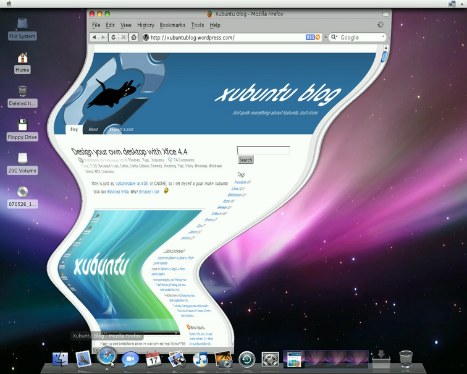Follow the '74 Comments' link
This screenshot has width=467, height=374.
pyautogui.click(x=183, y=160)
